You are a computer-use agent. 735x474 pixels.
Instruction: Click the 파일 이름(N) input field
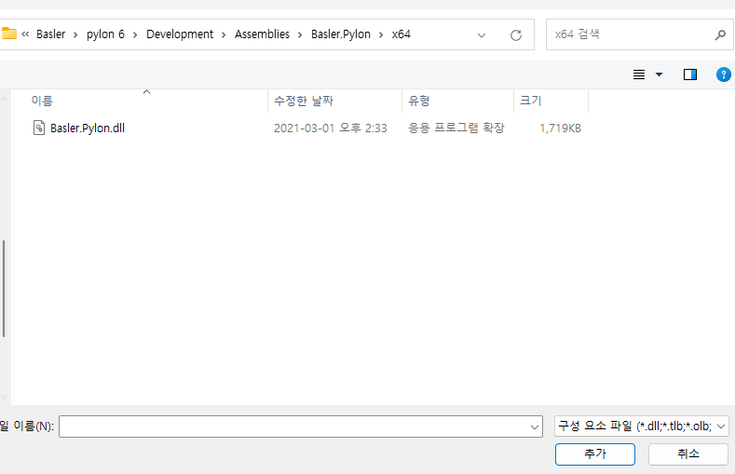tap(301, 427)
